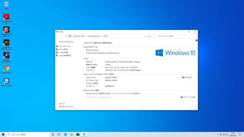Open the Windows Start menu
Image resolution: width=244 pixels, height=137 pixels.
(x=3, y=134)
